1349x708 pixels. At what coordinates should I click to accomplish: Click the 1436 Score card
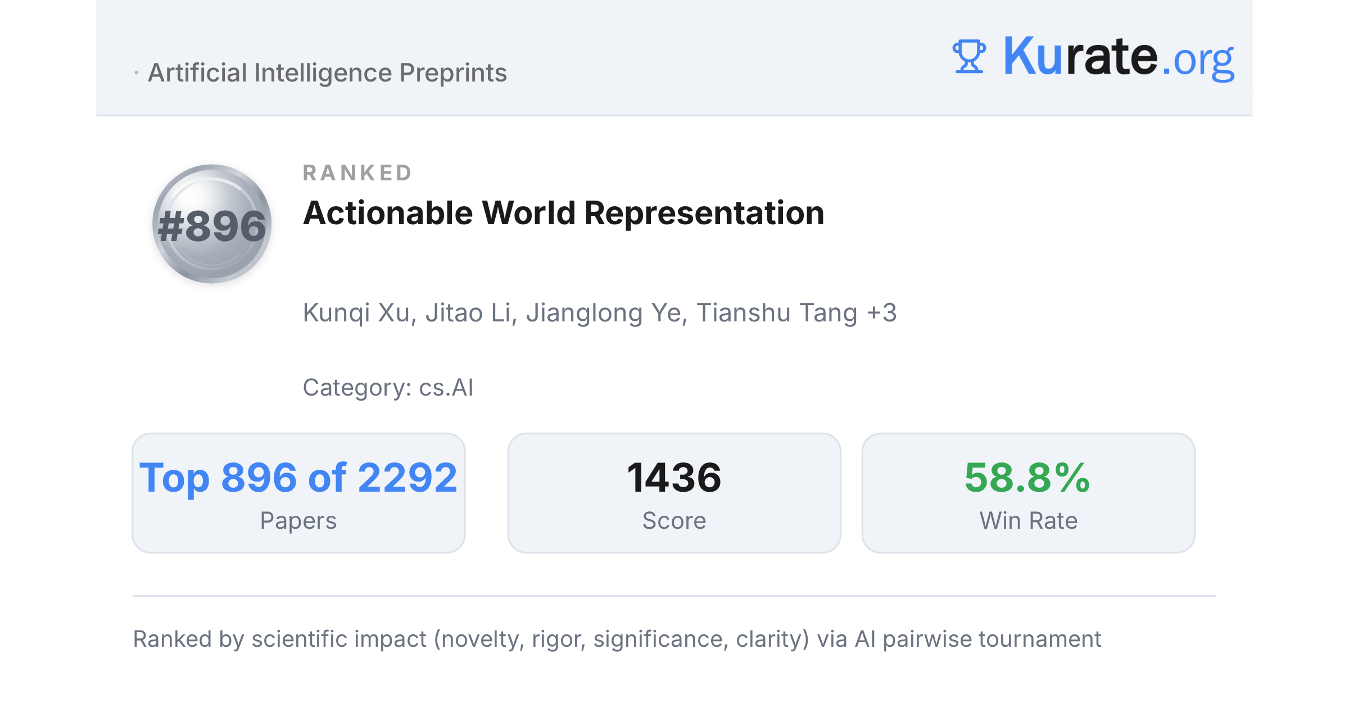[674, 493]
